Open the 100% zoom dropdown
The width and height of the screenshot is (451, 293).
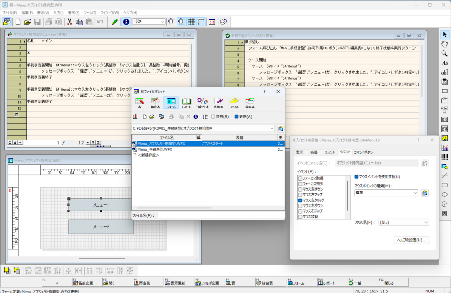[x=162, y=22]
